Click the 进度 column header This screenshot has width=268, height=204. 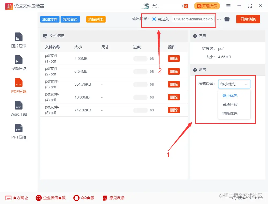coord(137,47)
